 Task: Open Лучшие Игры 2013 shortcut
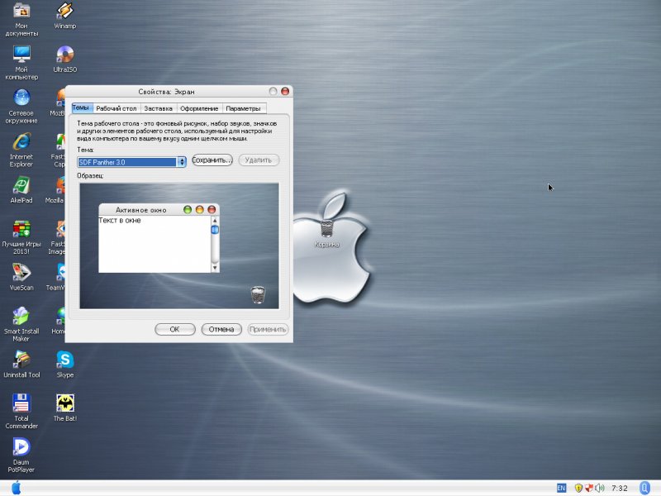pyautogui.click(x=21, y=237)
